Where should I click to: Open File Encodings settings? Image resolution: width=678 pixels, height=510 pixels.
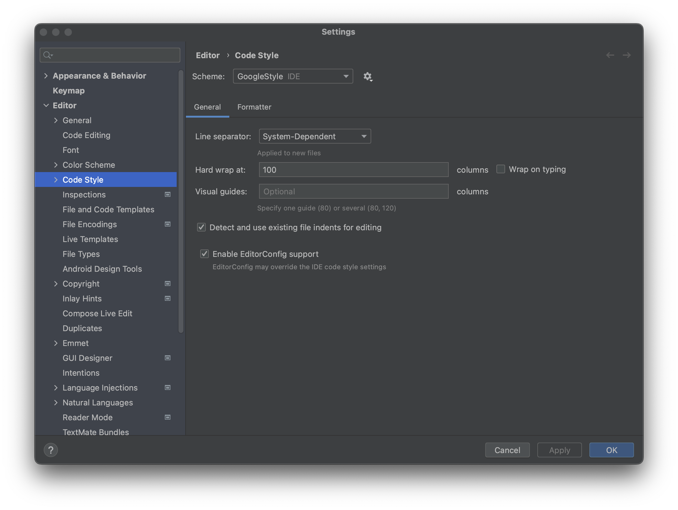(90, 224)
